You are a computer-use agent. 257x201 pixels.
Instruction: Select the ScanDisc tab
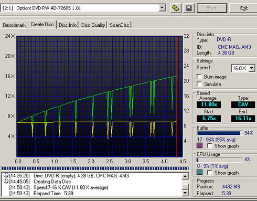tap(120, 25)
